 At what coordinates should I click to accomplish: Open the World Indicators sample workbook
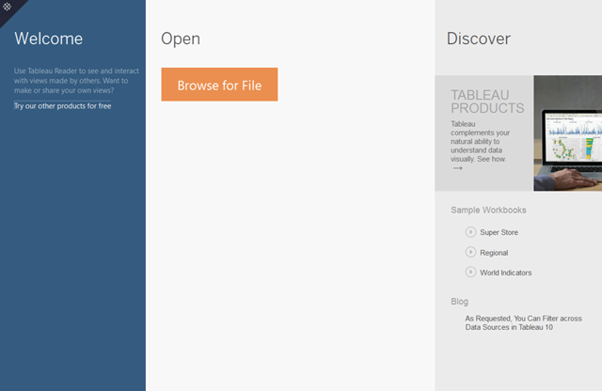(x=506, y=273)
